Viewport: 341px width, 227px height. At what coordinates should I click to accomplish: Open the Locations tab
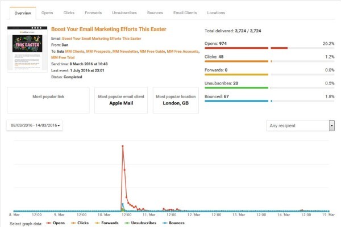click(216, 13)
